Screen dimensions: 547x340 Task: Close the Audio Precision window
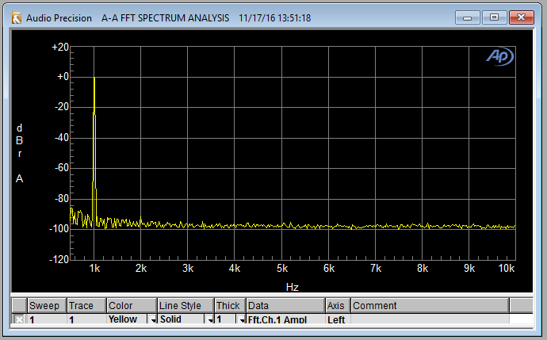[x=521, y=17]
